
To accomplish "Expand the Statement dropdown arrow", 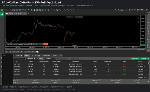I will click(148, 59).
